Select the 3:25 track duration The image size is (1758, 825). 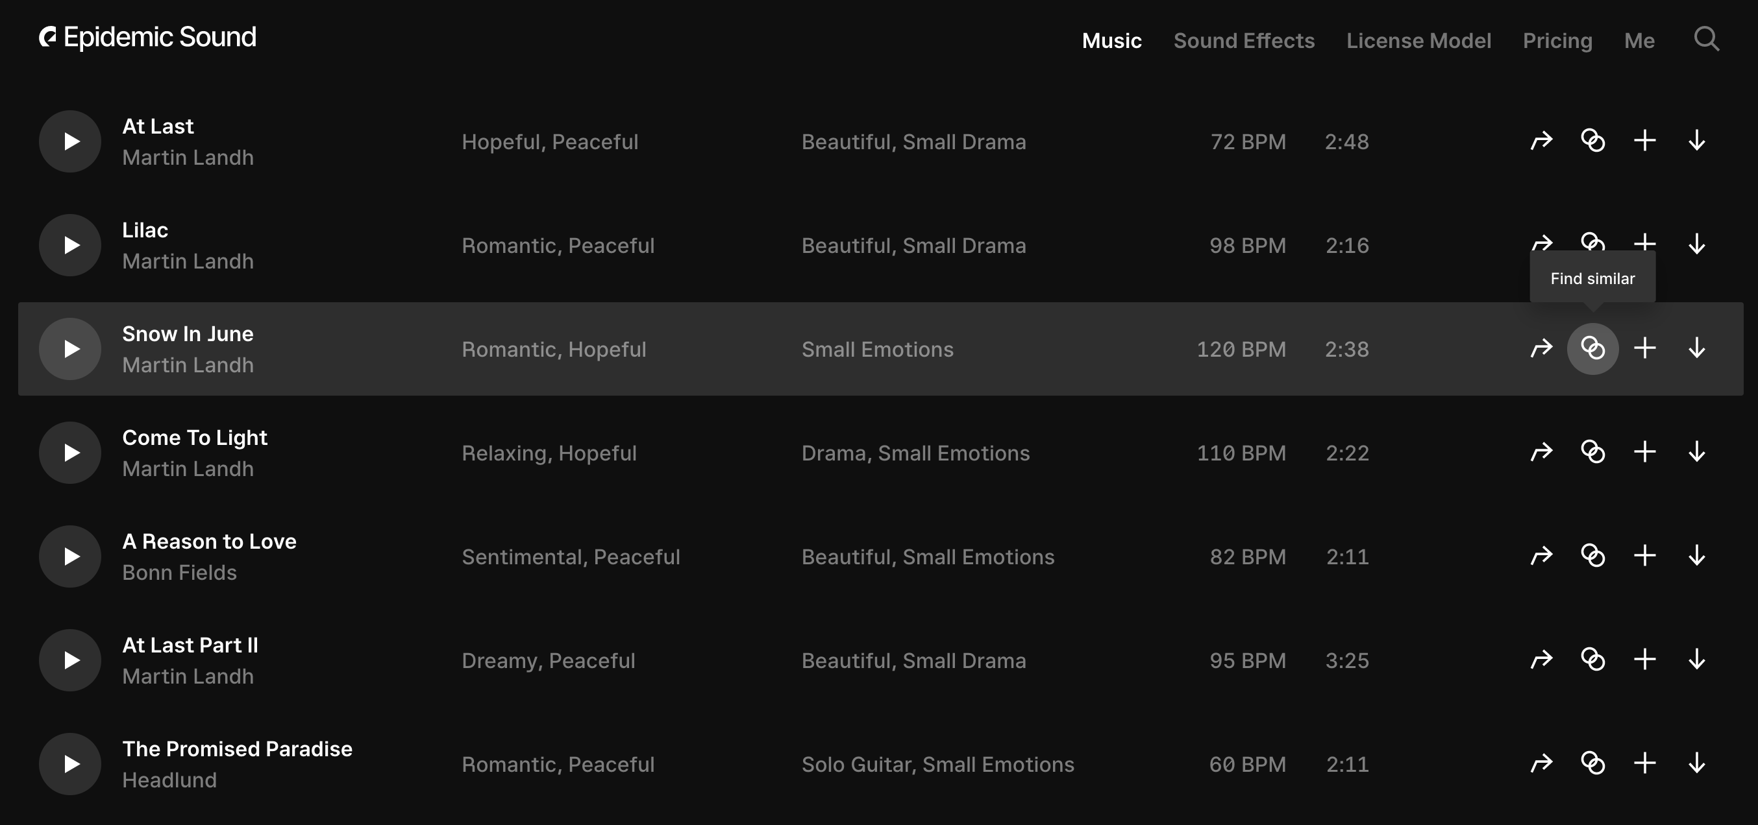[1346, 660]
